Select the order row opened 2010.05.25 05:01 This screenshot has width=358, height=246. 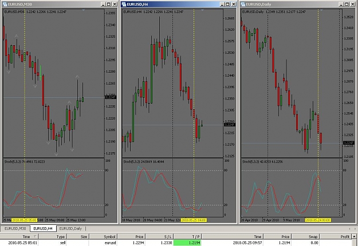[x=176, y=243]
